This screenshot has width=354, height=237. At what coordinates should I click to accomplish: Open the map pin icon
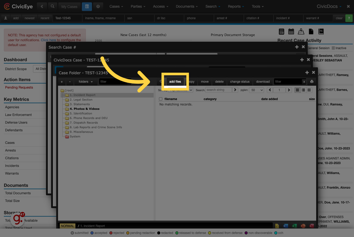click(x=301, y=31)
